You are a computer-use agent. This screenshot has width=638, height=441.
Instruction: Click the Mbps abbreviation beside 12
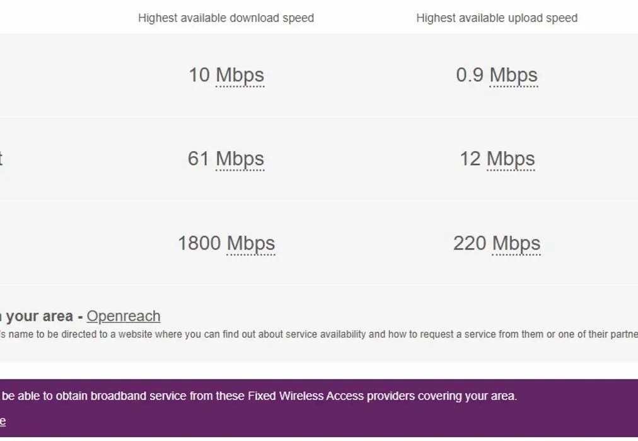pyautogui.click(x=511, y=159)
